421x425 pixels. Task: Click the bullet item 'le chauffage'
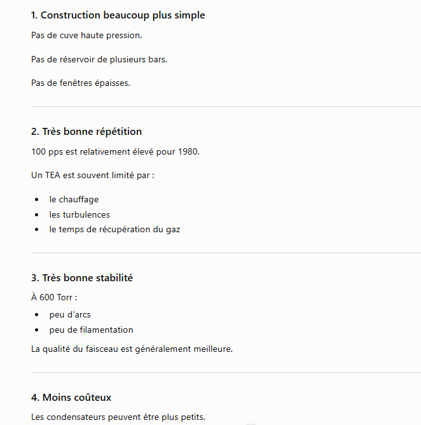point(74,200)
